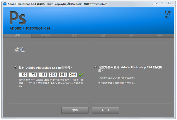Click the Adobe logo in the banner

tap(168, 14)
